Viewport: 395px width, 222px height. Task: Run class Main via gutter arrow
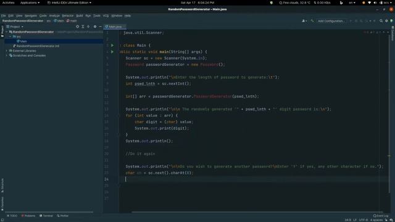[112, 45]
